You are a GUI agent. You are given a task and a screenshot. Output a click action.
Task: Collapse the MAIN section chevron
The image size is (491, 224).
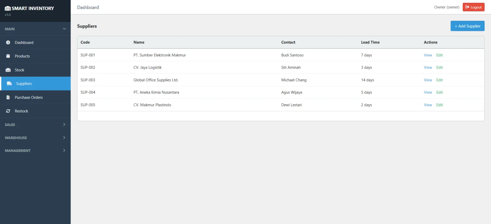point(64,29)
